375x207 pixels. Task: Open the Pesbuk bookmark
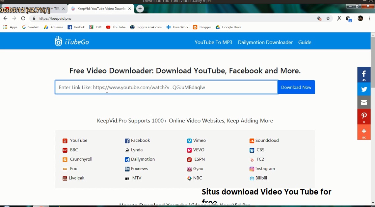pos(76,27)
